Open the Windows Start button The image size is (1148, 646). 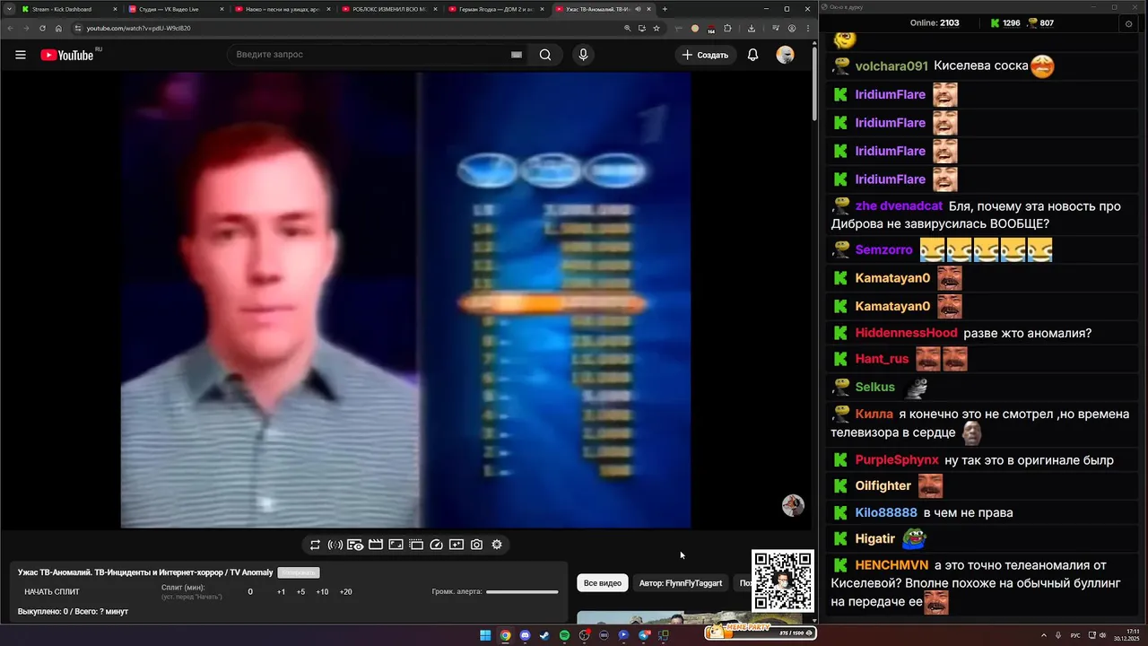[x=485, y=635]
